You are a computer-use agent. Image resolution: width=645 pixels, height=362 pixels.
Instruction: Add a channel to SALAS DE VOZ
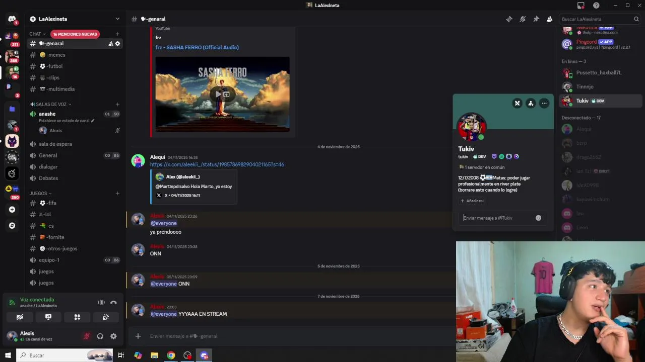coord(117,105)
